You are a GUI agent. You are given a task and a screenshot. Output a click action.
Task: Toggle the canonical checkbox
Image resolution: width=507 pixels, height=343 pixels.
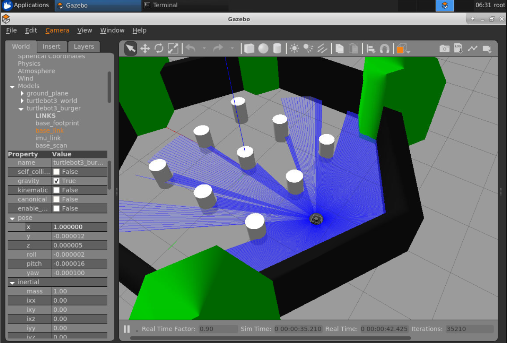click(x=56, y=199)
